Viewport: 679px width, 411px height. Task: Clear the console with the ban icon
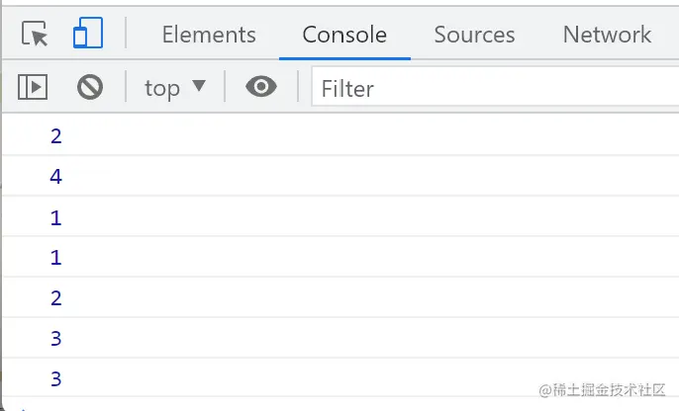[x=90, y=88]
